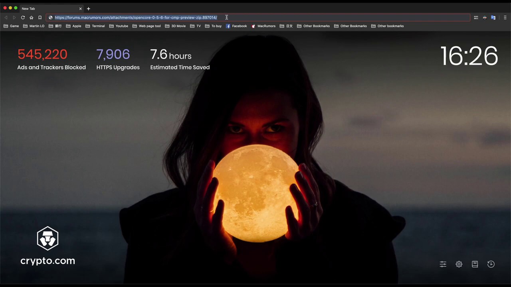Open bookmarks from the bottom-right icon row
Image resolution: width=511 pixels, height=287 pixels.
[x=475, y=264]
